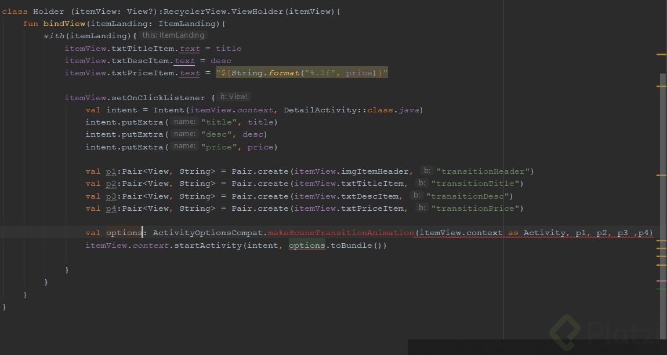667x355 pixels.
Task: Click the "transitionTitle" string
Action: click(x=475, y=184)
